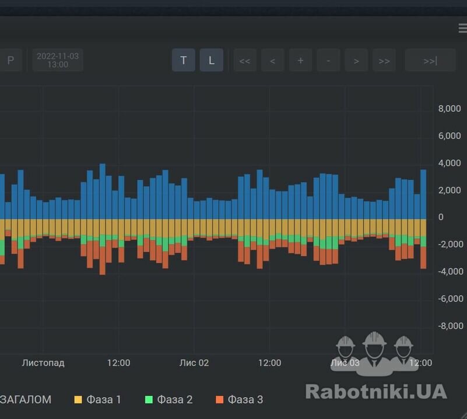The height and width of the screenshot is (419, 467).
Task: Open the hamburger chart menu
Action: click(x=463, y=29)
